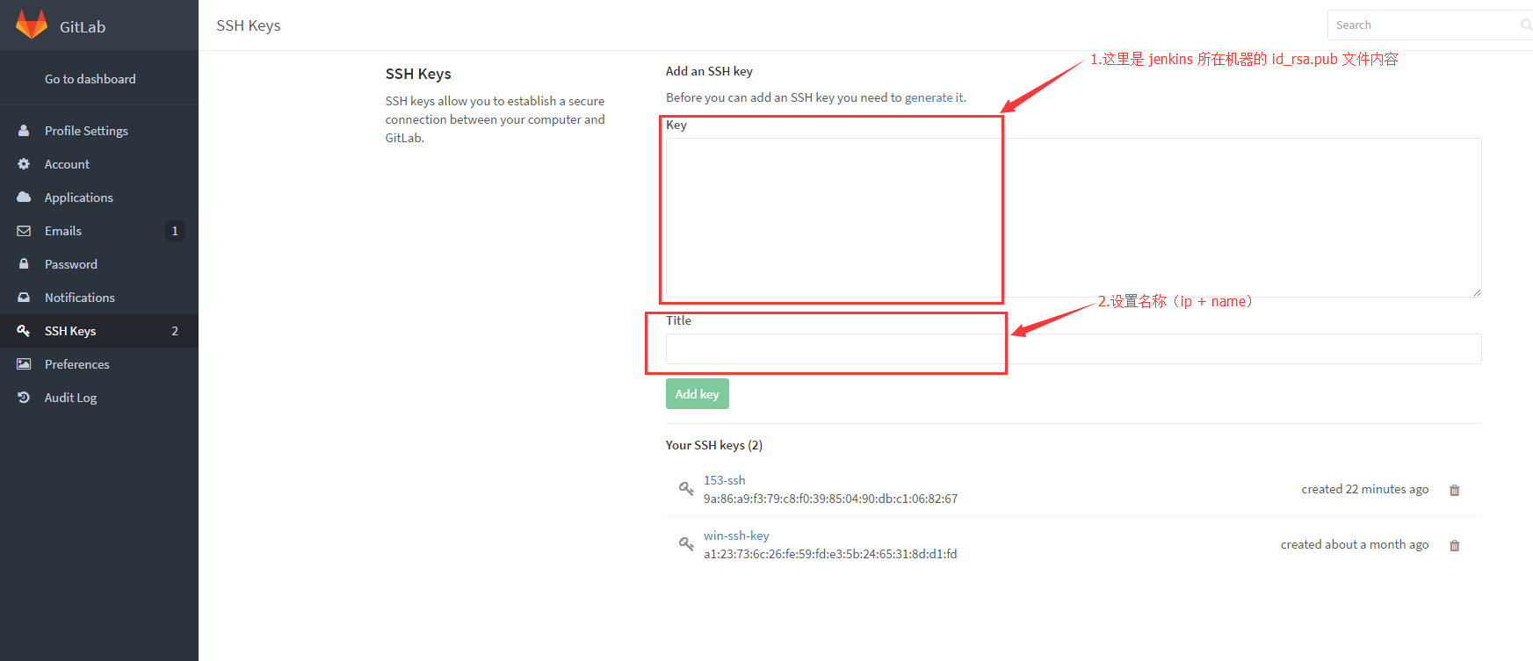Click the key icon beside 153-ssh

[x=686, y=488]
